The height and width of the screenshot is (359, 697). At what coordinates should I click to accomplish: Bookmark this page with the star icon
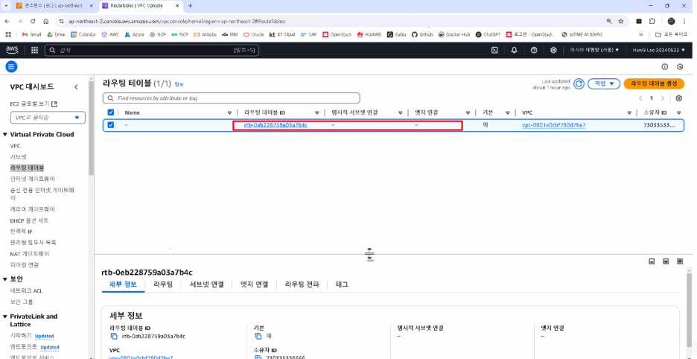tap(621, 21)
